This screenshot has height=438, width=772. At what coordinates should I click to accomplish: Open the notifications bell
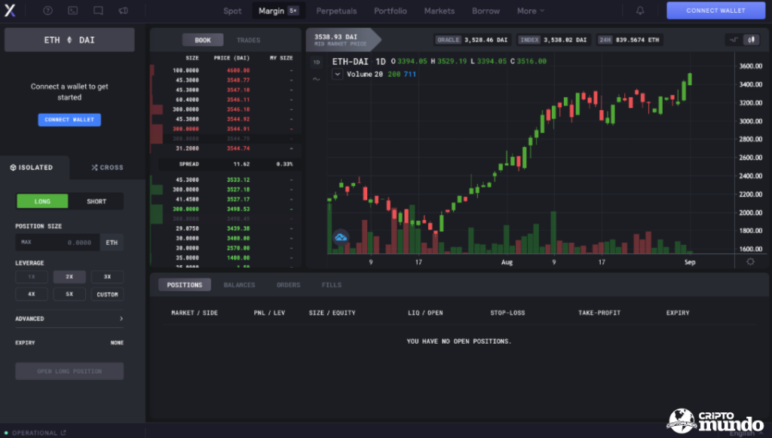pos(640,11)
